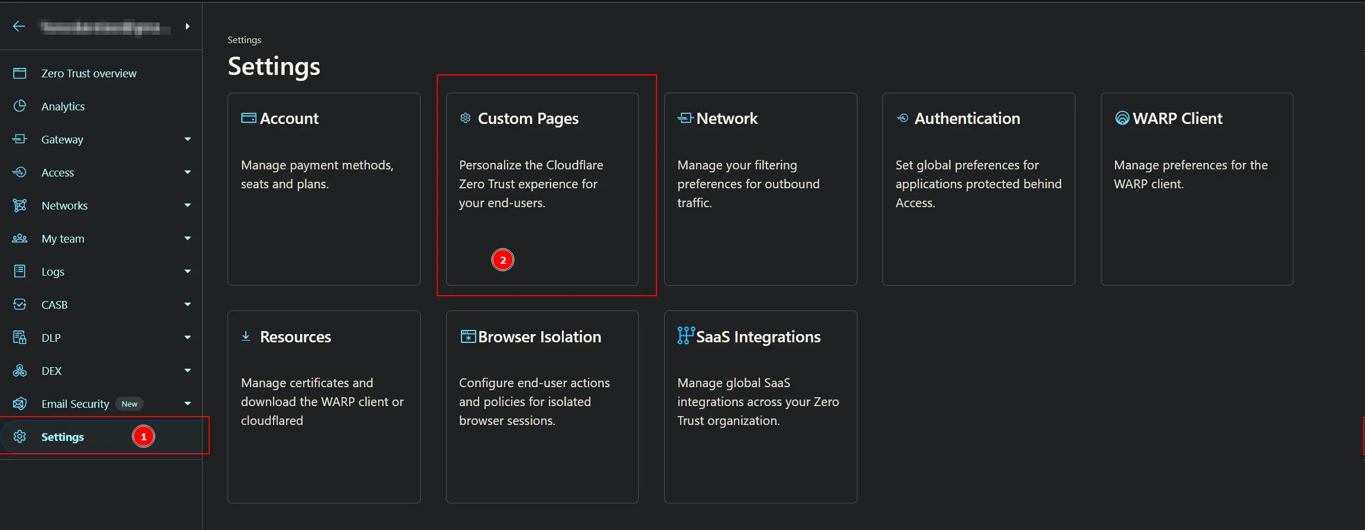Expand the Access submenu arrow
This screenshot has width=1365, height=530.
point(187,172)
